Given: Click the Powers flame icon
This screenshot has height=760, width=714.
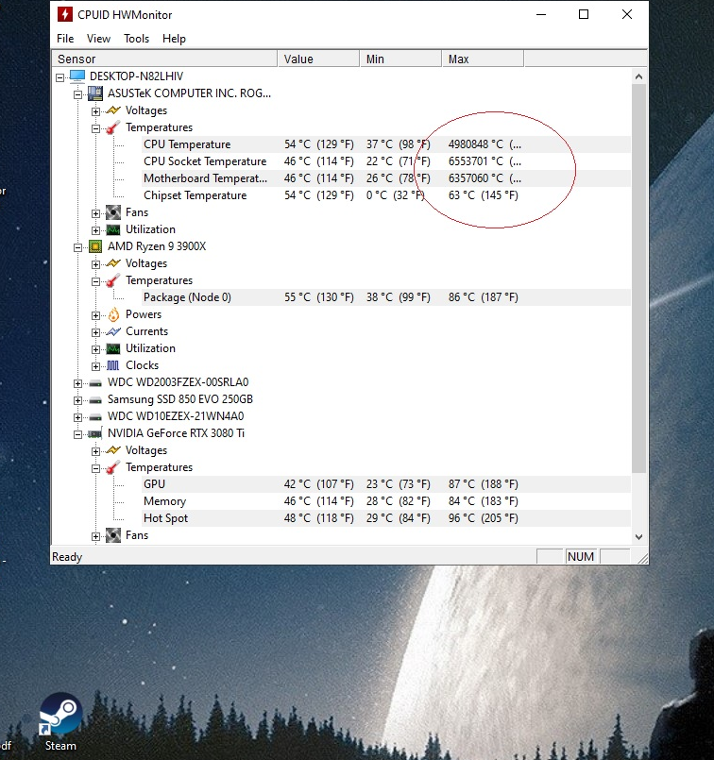Looking at the screenshot, I should (x=113, y=314).
